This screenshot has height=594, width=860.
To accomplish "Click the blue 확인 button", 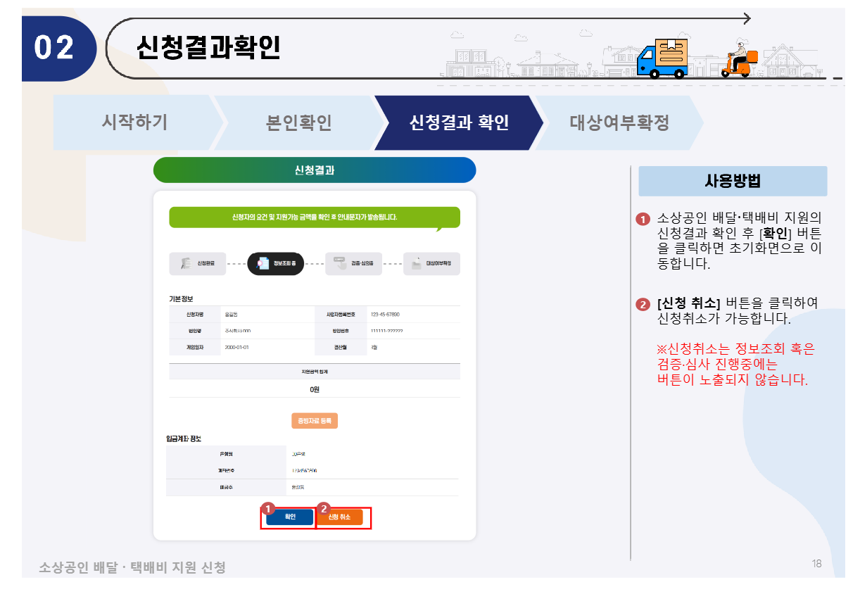I will (290, 517).
